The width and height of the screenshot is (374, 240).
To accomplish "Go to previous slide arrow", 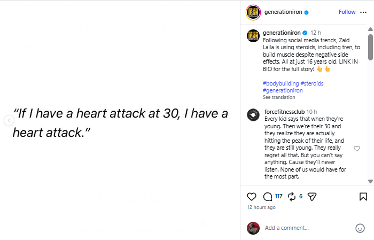I will (x=8, y=120).
